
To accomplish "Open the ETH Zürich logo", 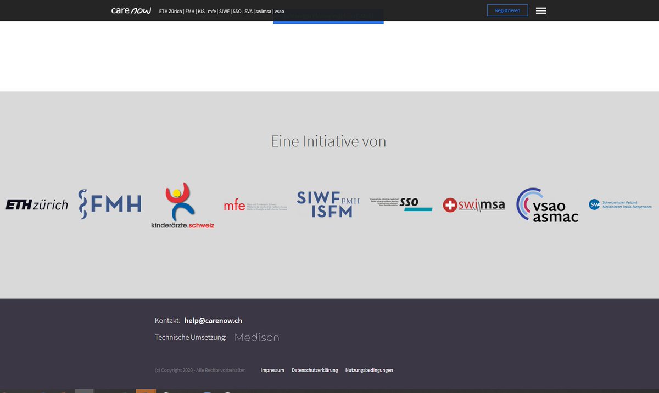I will [37, 205].
